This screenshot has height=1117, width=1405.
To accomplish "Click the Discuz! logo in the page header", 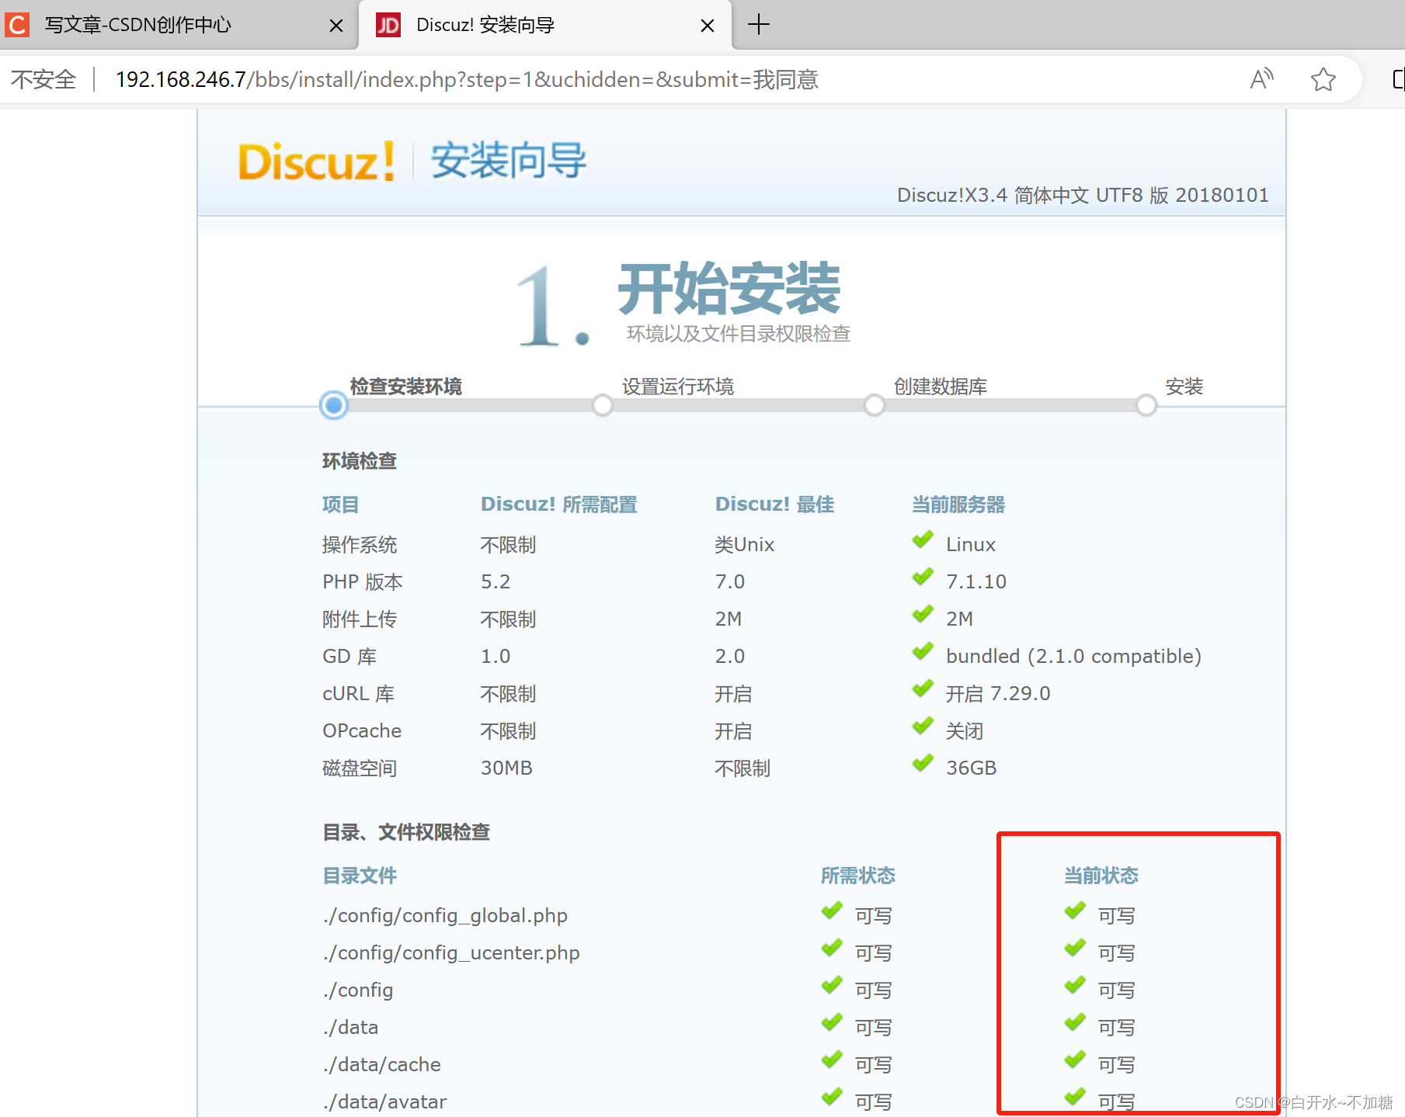I will [x=316, y=161].
